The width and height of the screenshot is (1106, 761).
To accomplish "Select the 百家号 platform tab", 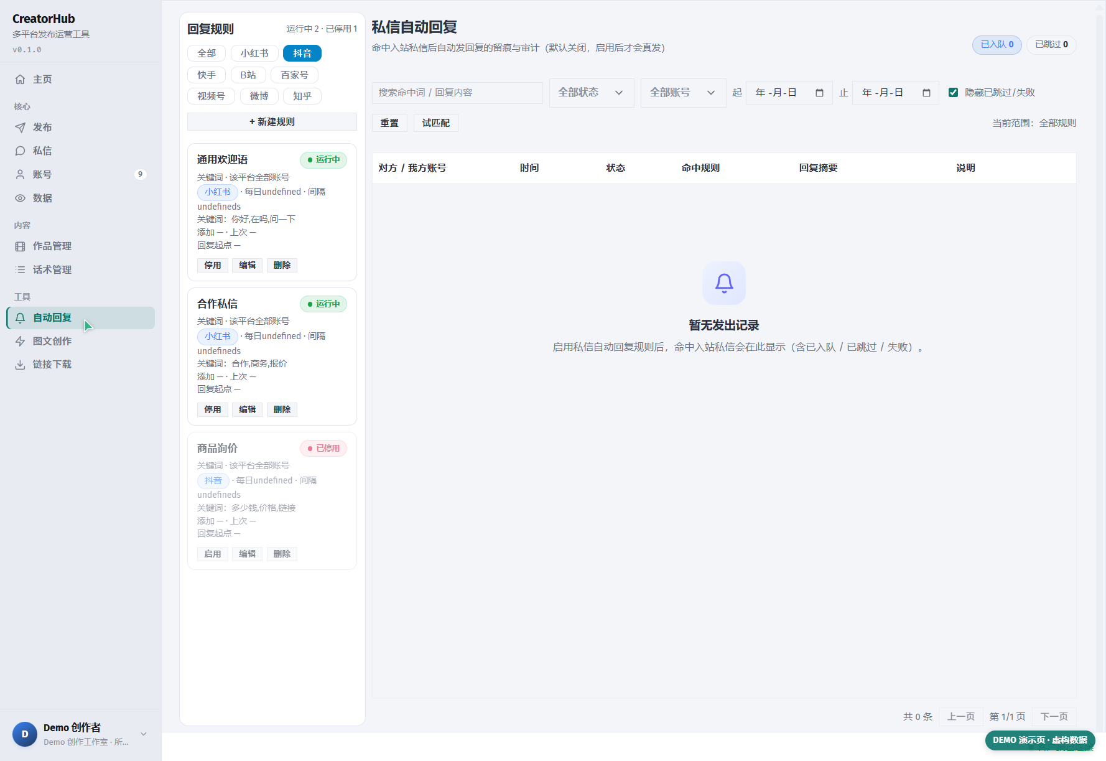I will [x=295, y=75].
